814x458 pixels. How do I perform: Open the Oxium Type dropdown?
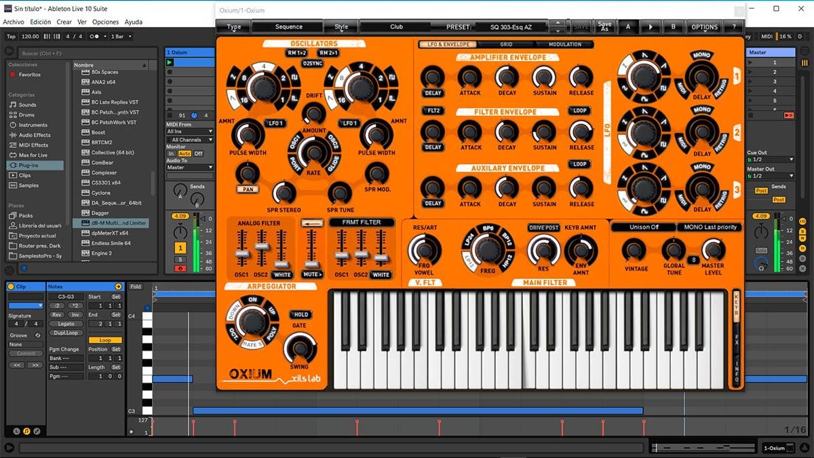tap(233, 27)
